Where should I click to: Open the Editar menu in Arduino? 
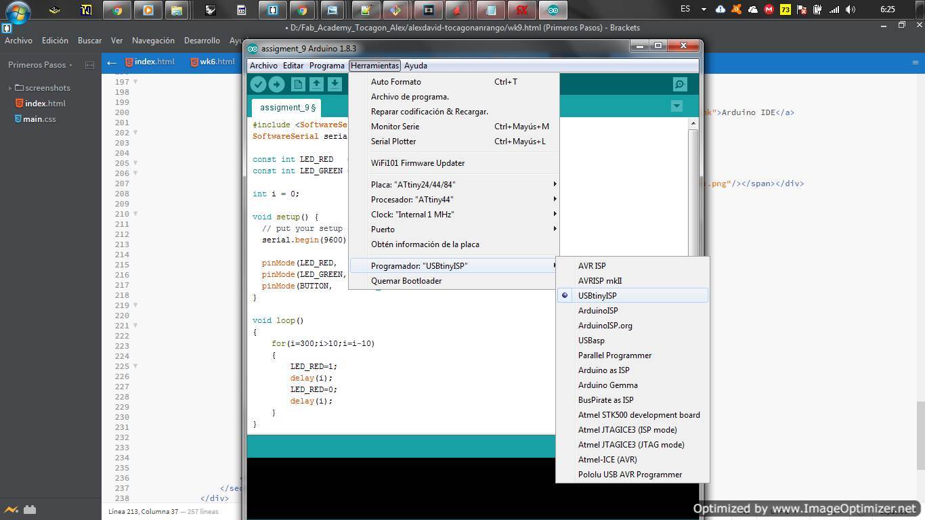(293, 66)
